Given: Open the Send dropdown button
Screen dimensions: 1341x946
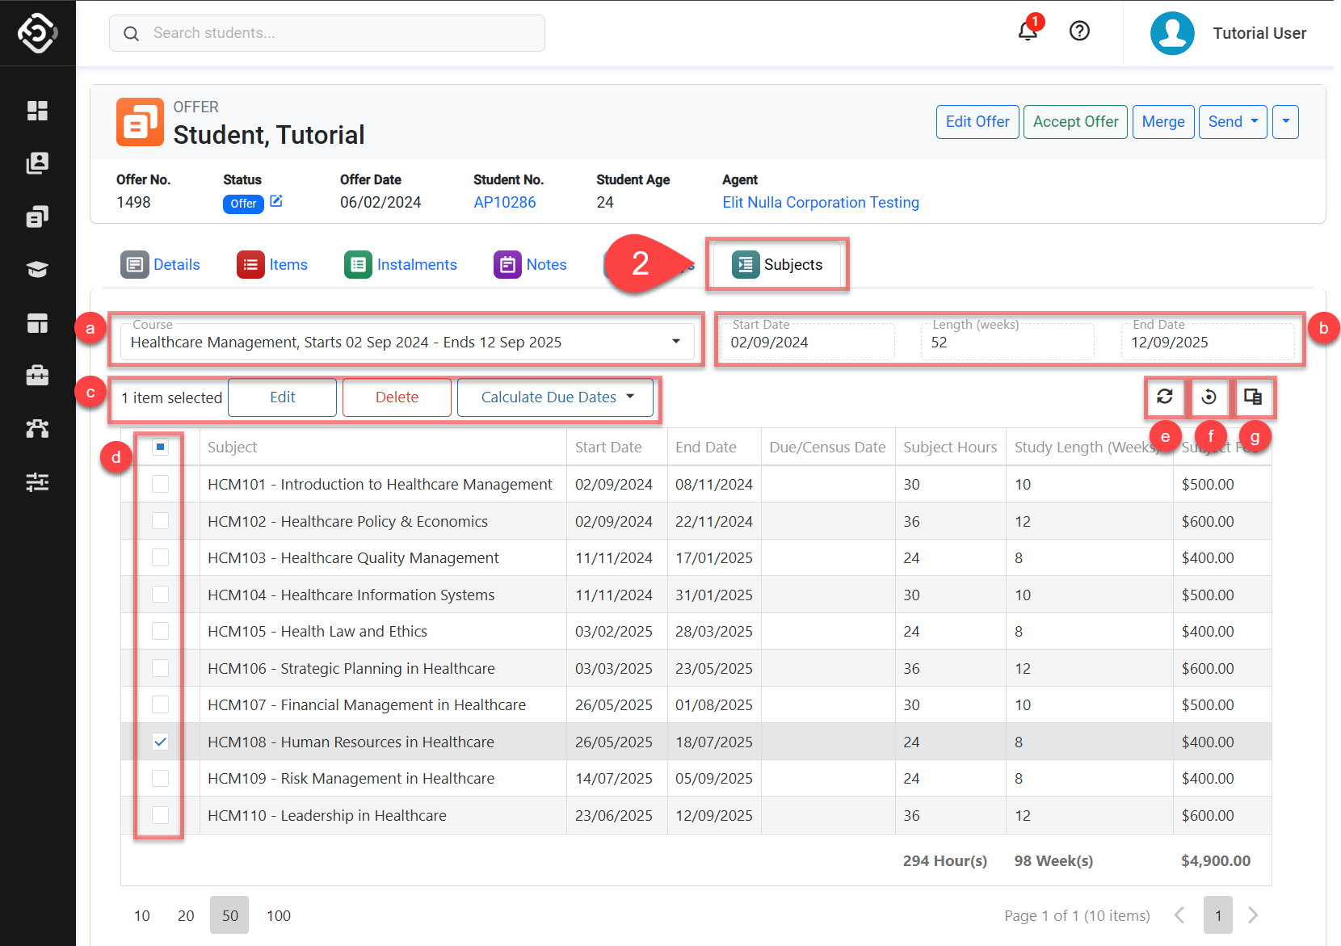Looking at the screenshot, I should pyautogui.click(x=1233, y=122).
